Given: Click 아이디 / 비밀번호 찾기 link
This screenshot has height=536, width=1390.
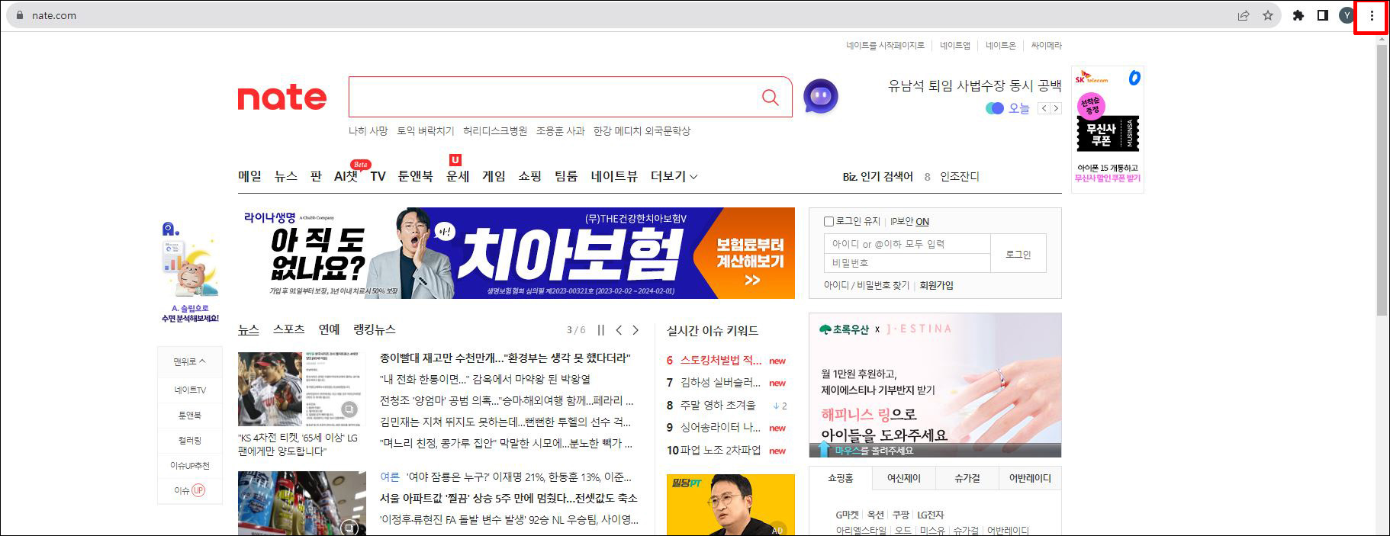Looking at the screenshot, I should point(866,285).
